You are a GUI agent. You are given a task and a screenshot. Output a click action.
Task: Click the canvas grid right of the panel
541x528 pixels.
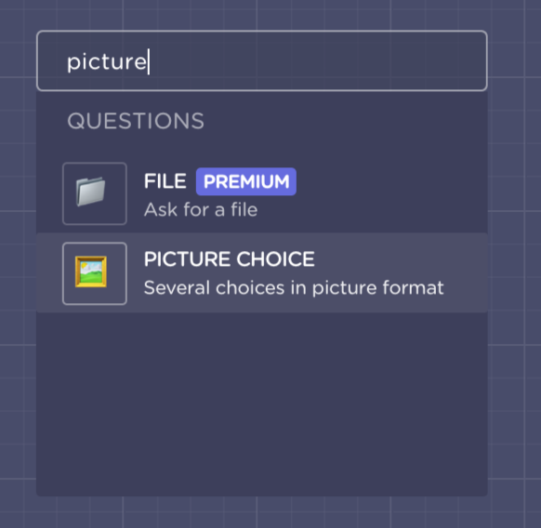[x=514, y=264]
